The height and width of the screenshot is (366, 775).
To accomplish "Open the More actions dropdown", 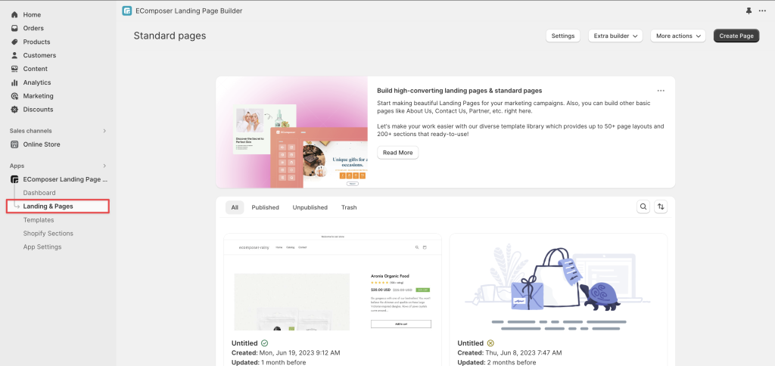I will [678, 36].
